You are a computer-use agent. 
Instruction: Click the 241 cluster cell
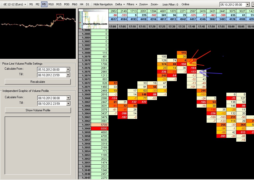click(202, 91)
